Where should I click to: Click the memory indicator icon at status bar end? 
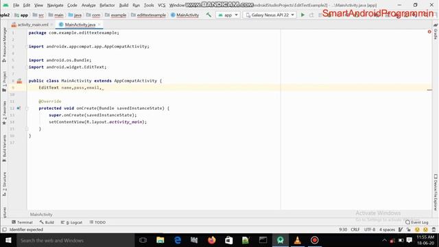point(434,230)
